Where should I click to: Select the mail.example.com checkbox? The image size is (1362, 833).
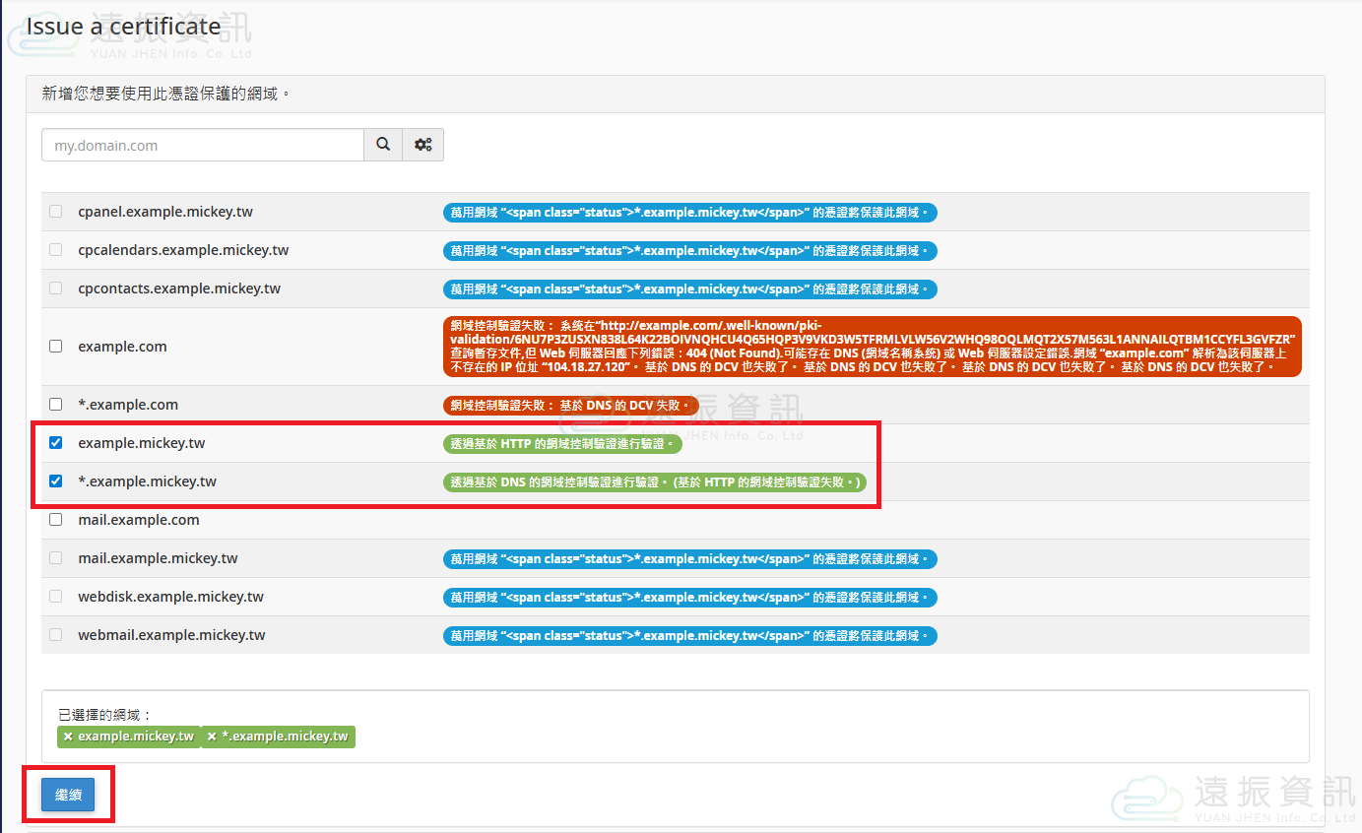56,520
